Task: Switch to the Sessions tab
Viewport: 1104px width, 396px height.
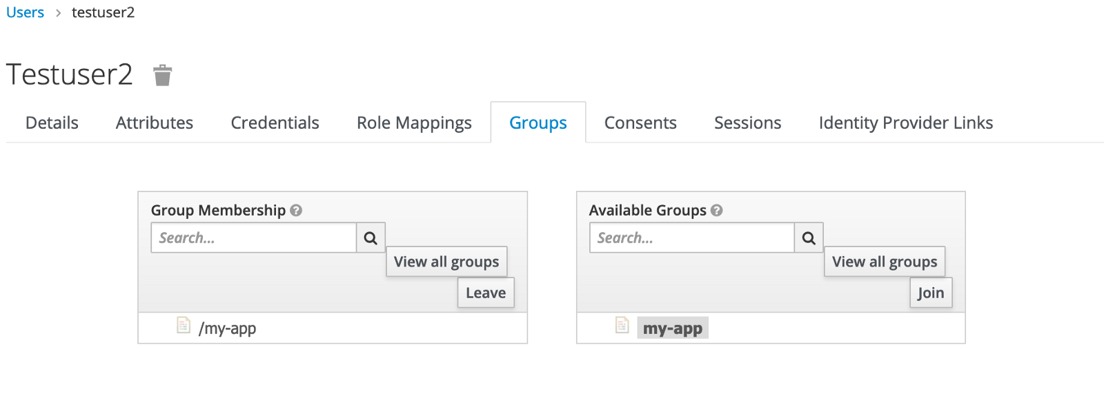Action: click(x=747, y=123)
